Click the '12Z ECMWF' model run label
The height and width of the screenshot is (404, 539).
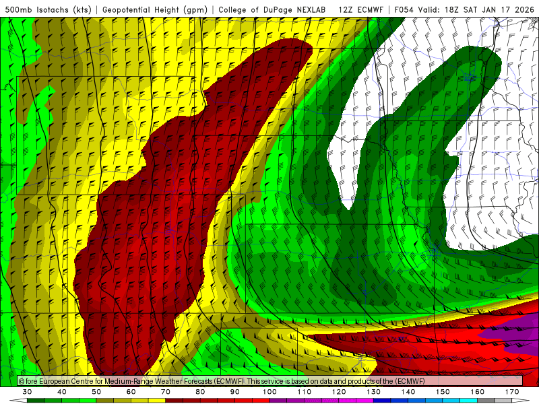(360, 9)
